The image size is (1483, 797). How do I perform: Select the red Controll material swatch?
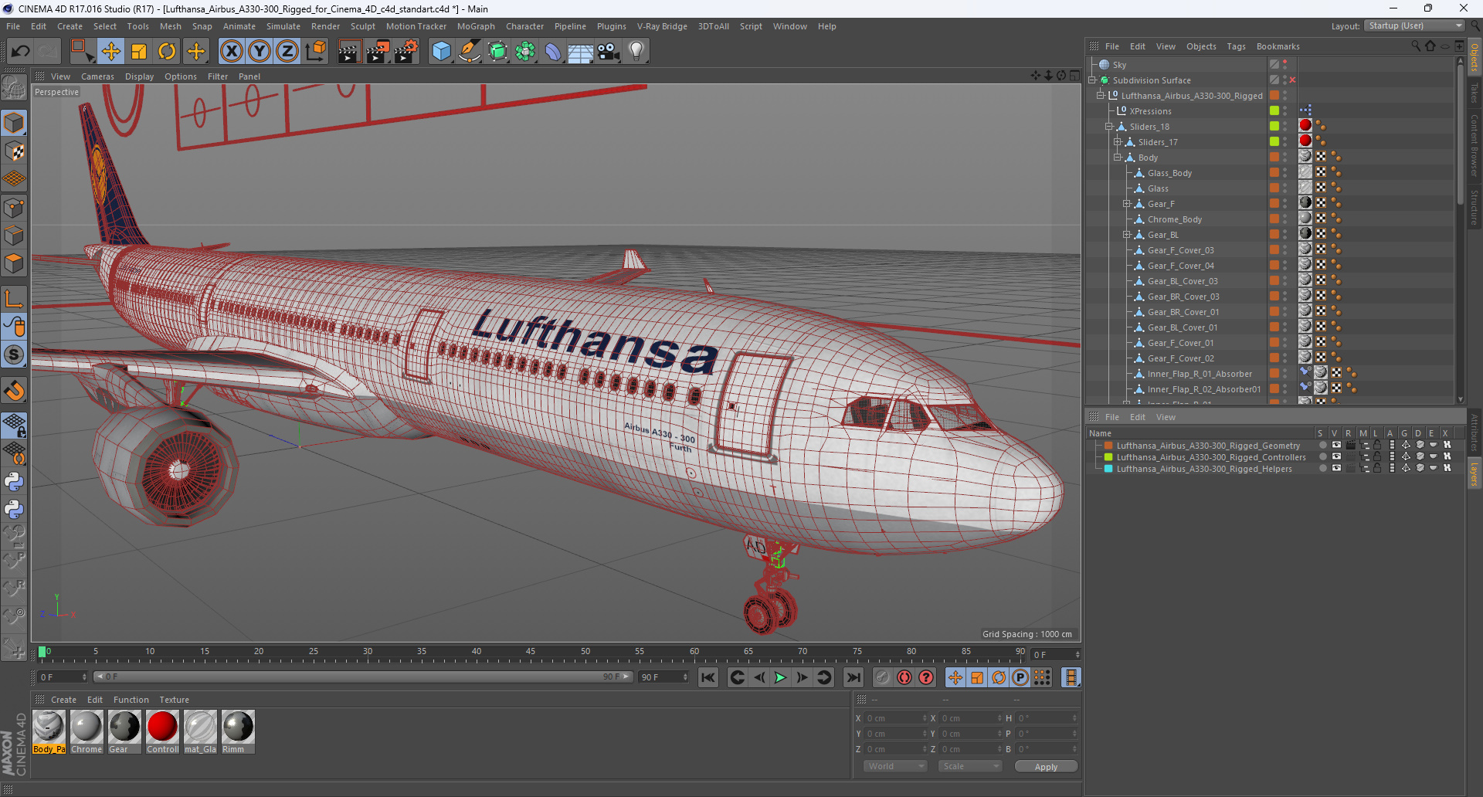[162, 732]
